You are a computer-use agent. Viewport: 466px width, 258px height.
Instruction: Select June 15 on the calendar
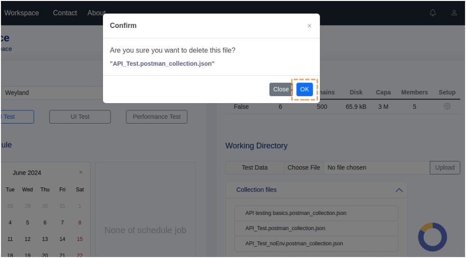[80, 239]
